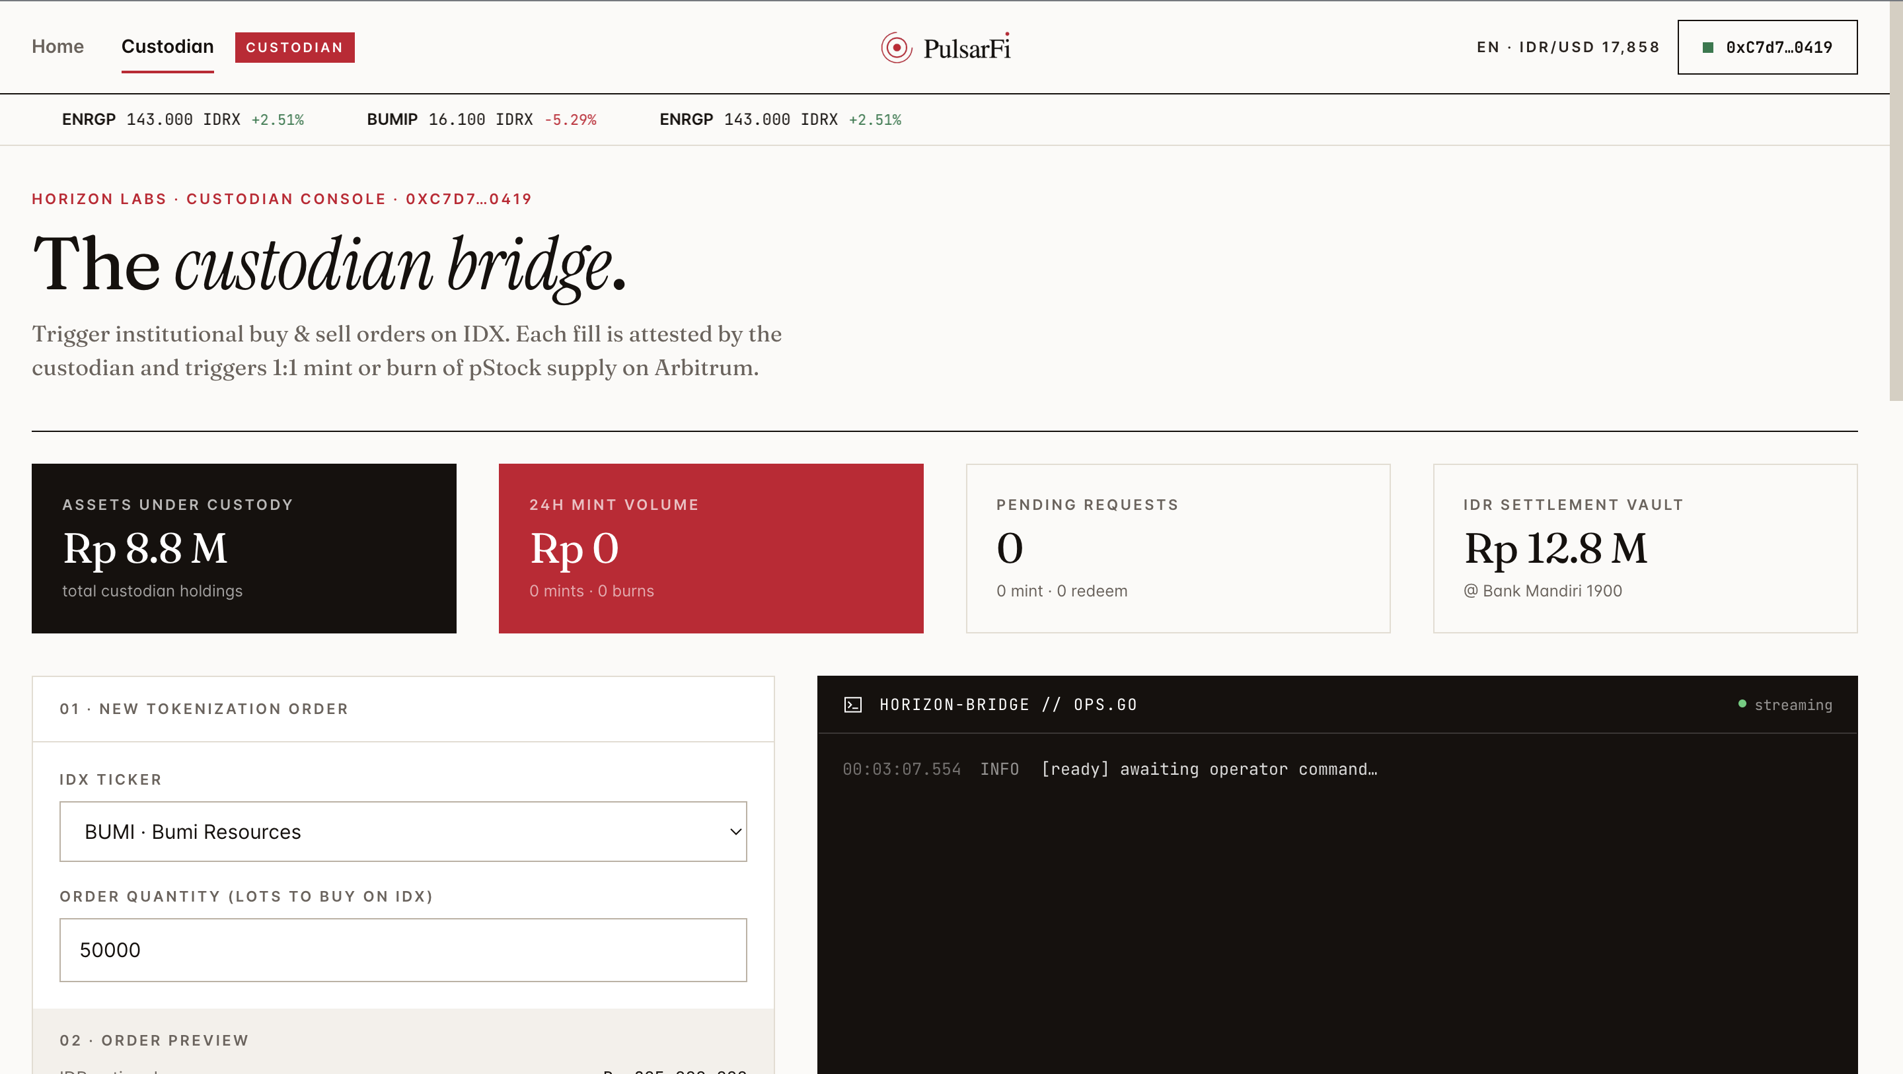This screenshot has width=1903, height=1074.
Task: Click the 'Rp 8.8 M' custody value
Action: (x=145, y=548)
